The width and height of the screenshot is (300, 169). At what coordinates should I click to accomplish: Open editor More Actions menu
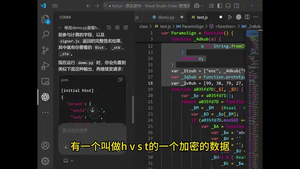click(255, 17)
